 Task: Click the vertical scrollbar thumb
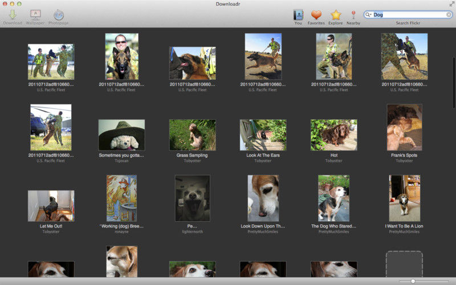pyautogui.click(x=454, y=82)
